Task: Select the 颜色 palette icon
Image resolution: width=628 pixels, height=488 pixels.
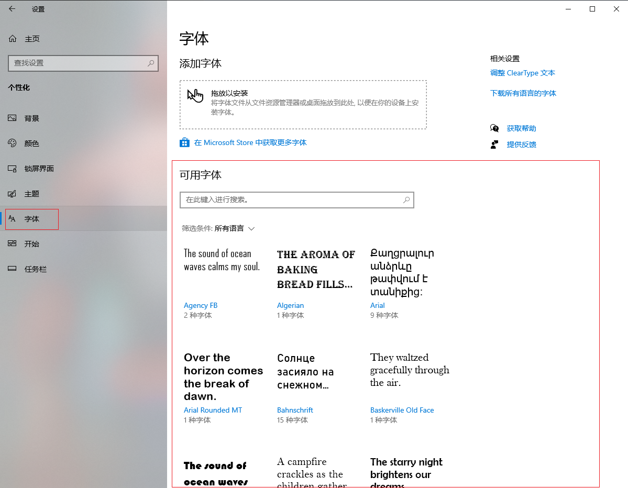Action: pyautogui.click(x=13, y=143)
